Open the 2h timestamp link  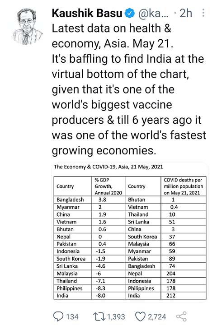point(186,13)
